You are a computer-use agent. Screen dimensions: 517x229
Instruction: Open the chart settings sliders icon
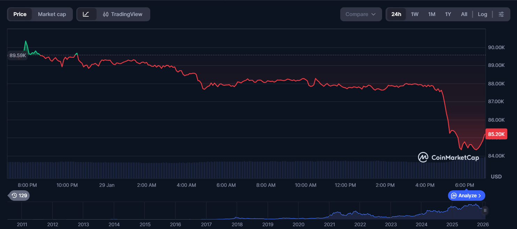point(501,14)
